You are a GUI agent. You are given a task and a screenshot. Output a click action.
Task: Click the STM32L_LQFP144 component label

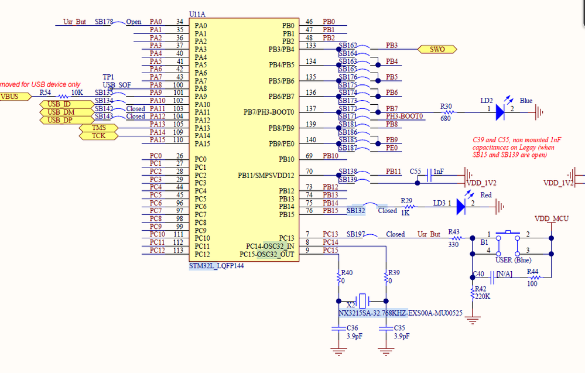pos(217,266)
